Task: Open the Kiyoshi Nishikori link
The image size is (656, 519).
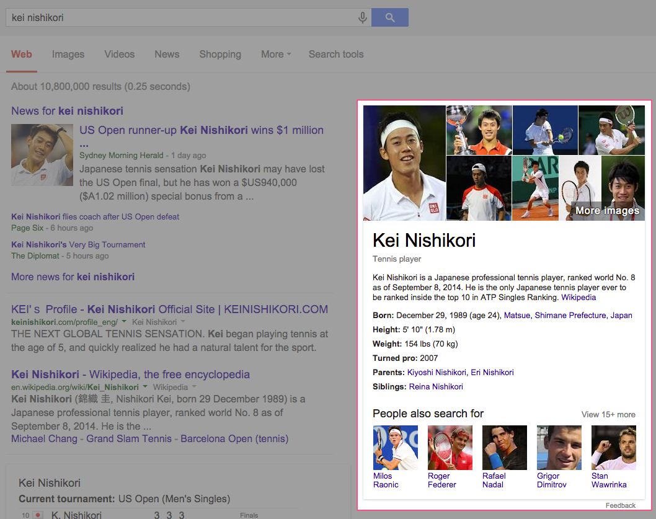Action: [437, 373]
